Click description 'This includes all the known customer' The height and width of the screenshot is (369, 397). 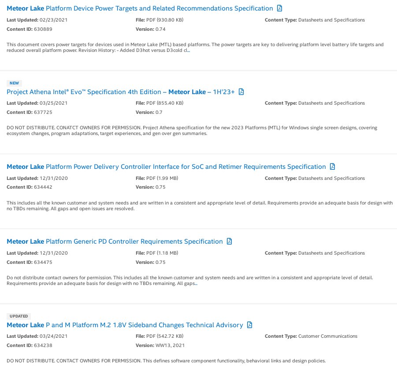tap(200, 205)
